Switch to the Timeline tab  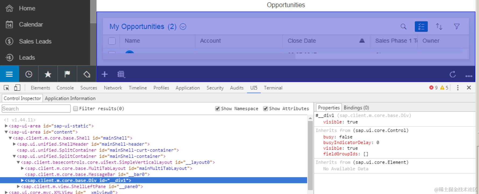(138, 88)
